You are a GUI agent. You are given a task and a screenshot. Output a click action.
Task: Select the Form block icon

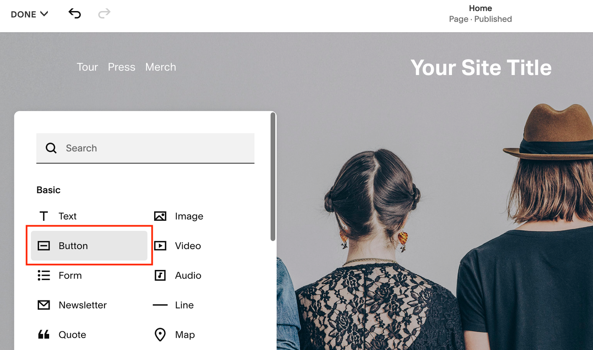[44, 275]
